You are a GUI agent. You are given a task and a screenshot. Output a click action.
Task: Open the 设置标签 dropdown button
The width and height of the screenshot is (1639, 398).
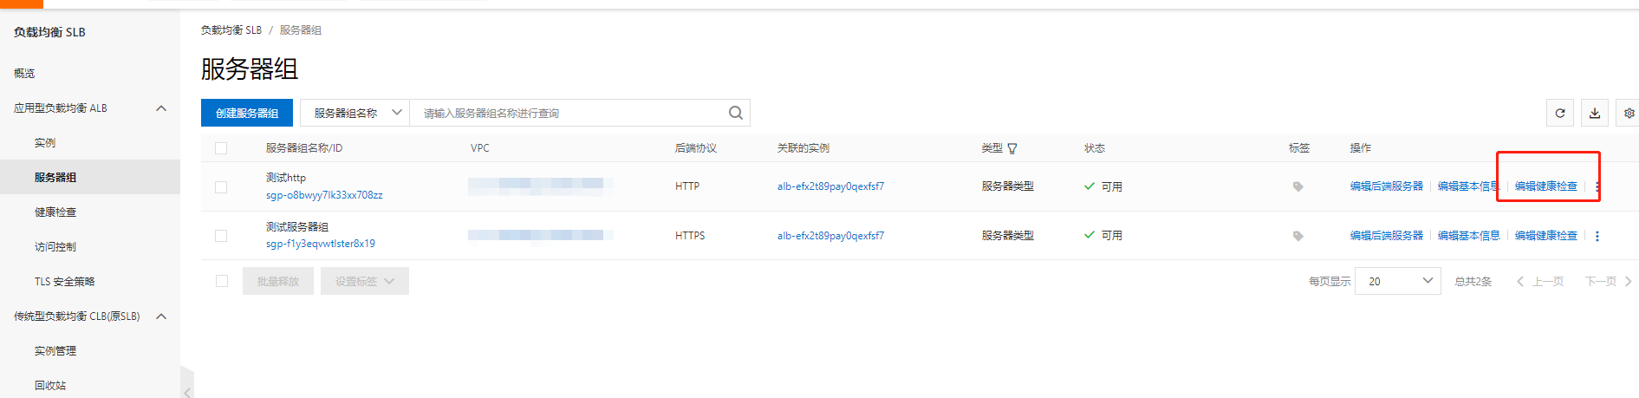click(x=365, y=281)
